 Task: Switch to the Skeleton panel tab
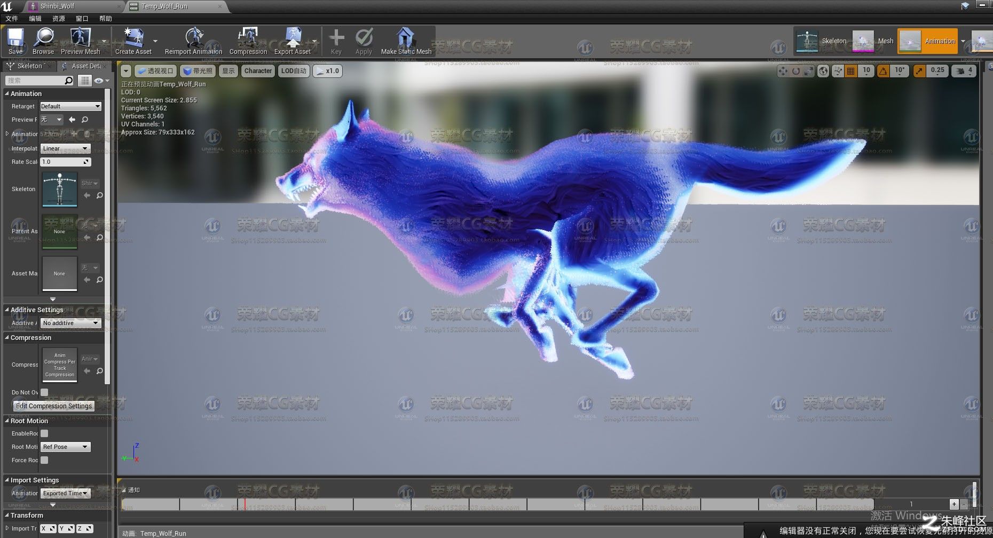coord(28,66)
